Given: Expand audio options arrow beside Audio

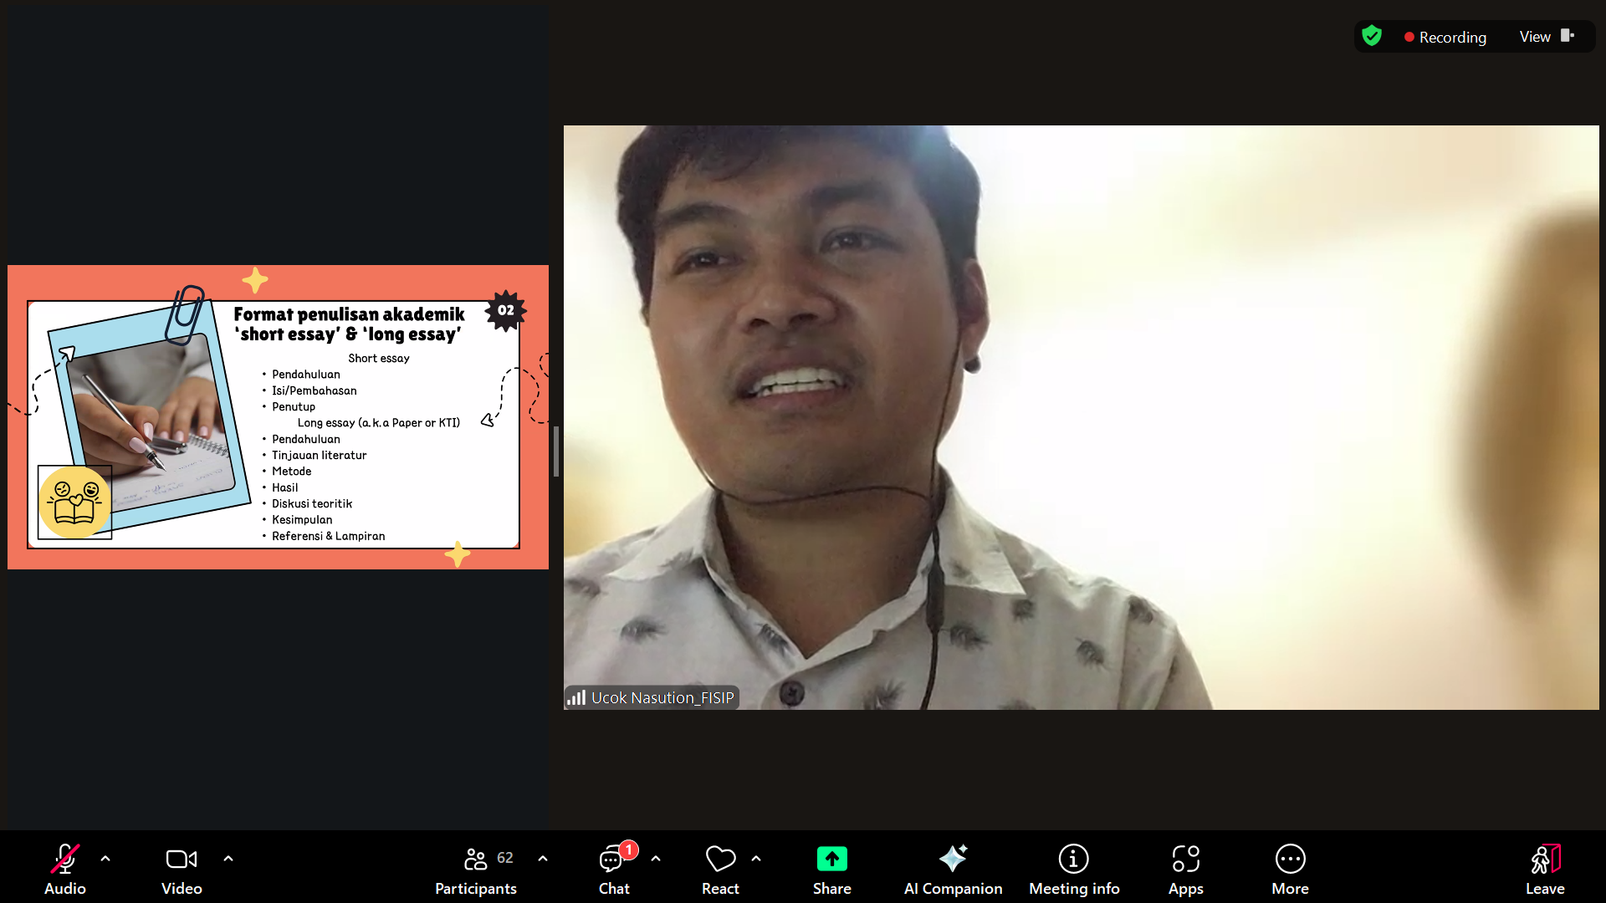Looking at the screenshot, I should tap(105, 858).
